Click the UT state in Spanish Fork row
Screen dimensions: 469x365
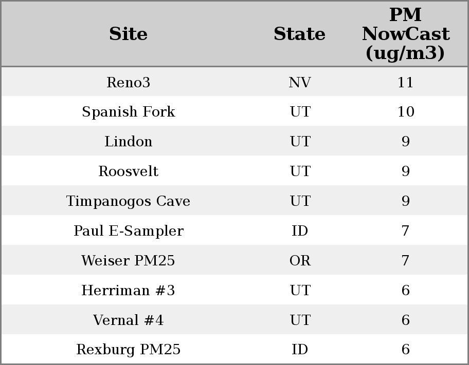300,112
